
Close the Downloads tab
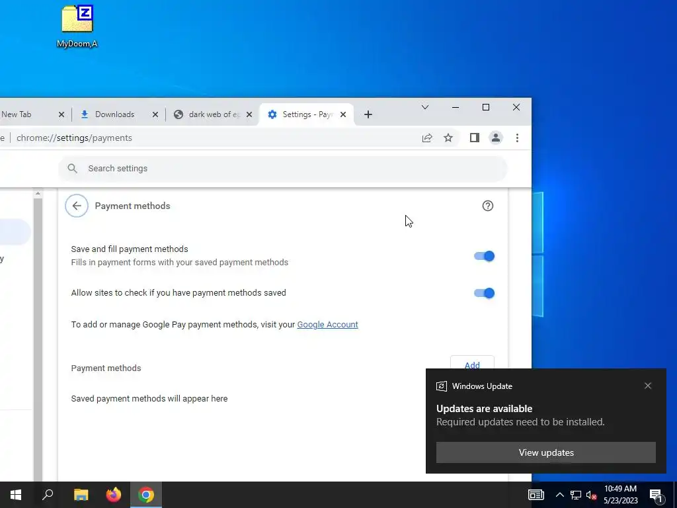pyautogui.click(x=155, y=114)
